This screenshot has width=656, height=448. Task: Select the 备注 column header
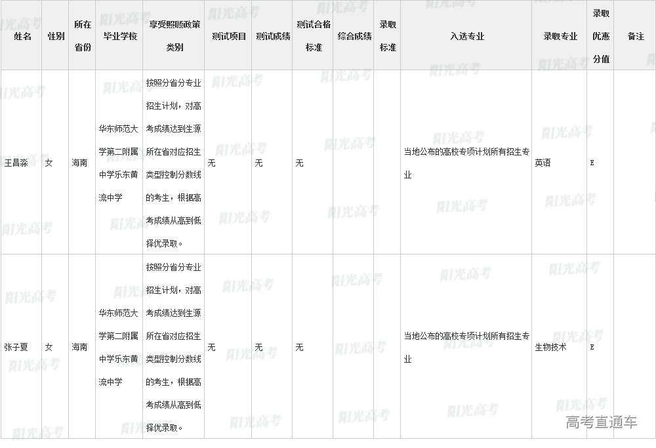[636, 36]
